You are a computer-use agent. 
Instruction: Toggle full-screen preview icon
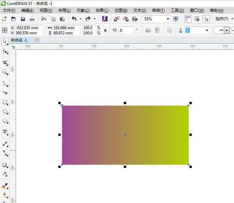pyautogui.click(x=176, y=19)
